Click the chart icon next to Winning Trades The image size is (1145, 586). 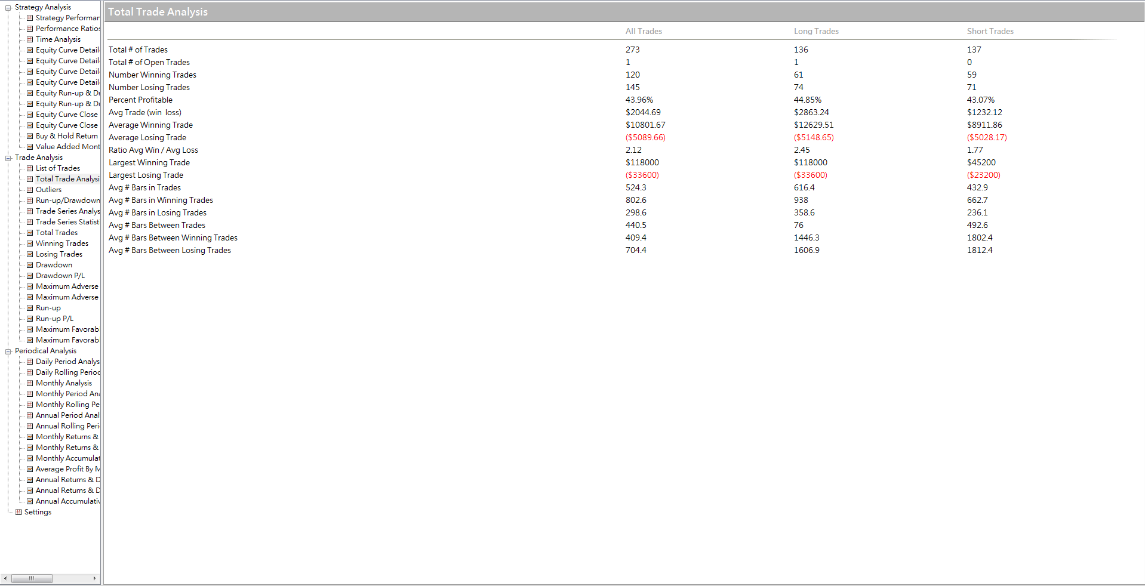30,243
